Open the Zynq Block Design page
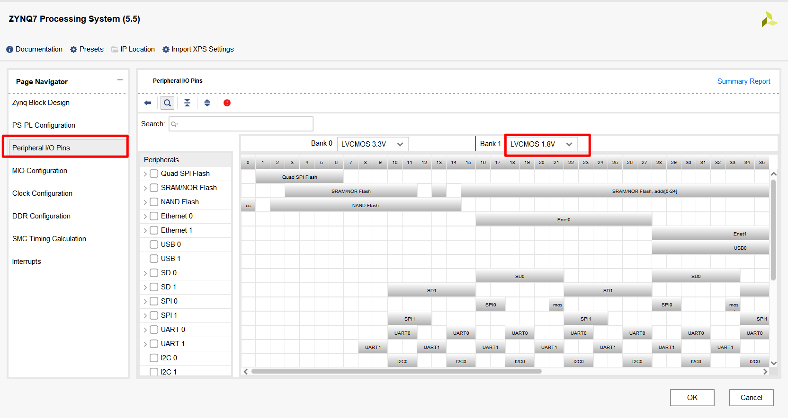Image resolution: width=788 pixels, height=418 pixels. (x=41, y=103)
